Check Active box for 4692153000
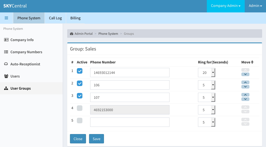 (80, 108)
